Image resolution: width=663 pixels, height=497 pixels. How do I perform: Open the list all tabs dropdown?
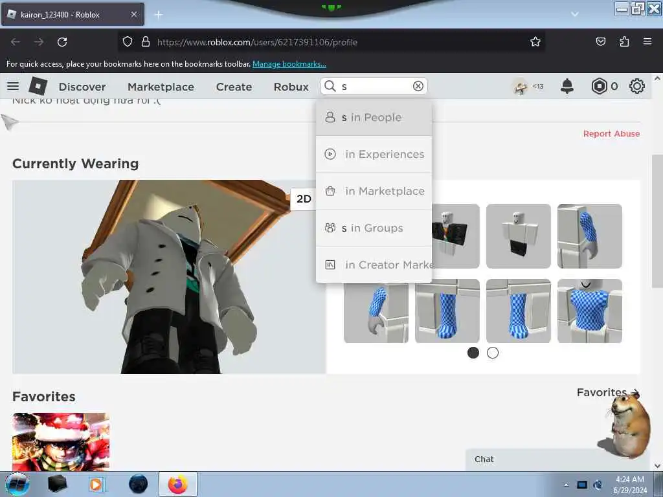pyautogui.click(x=575, y=14)
